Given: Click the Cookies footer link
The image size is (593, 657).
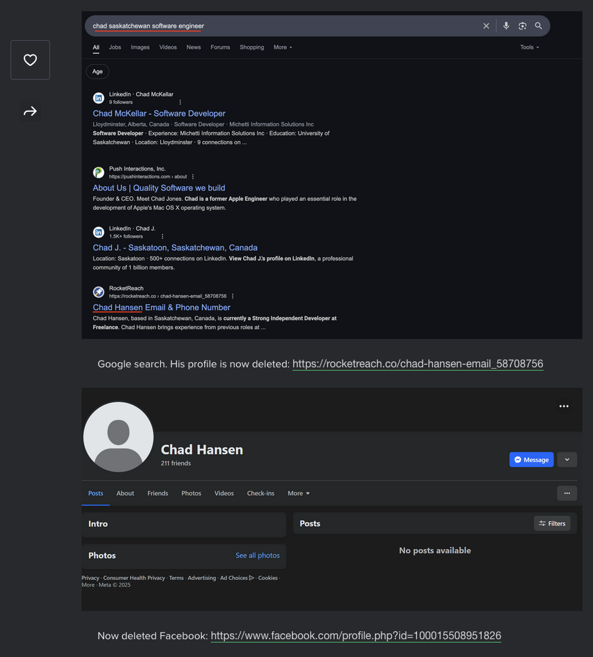Looking at the screenshot, I should 268,578.
